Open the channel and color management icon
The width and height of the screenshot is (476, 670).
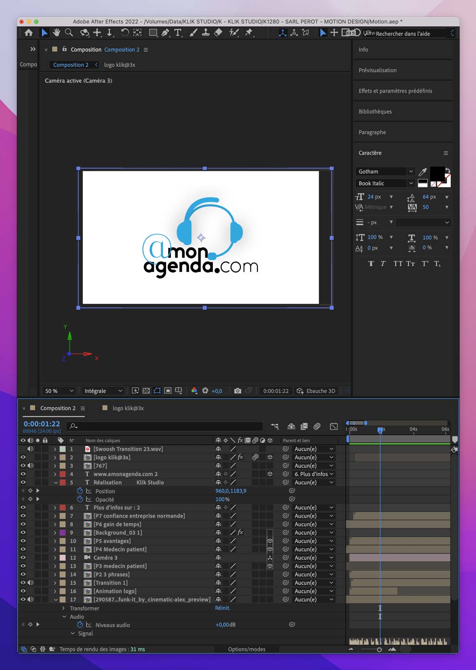194,391
